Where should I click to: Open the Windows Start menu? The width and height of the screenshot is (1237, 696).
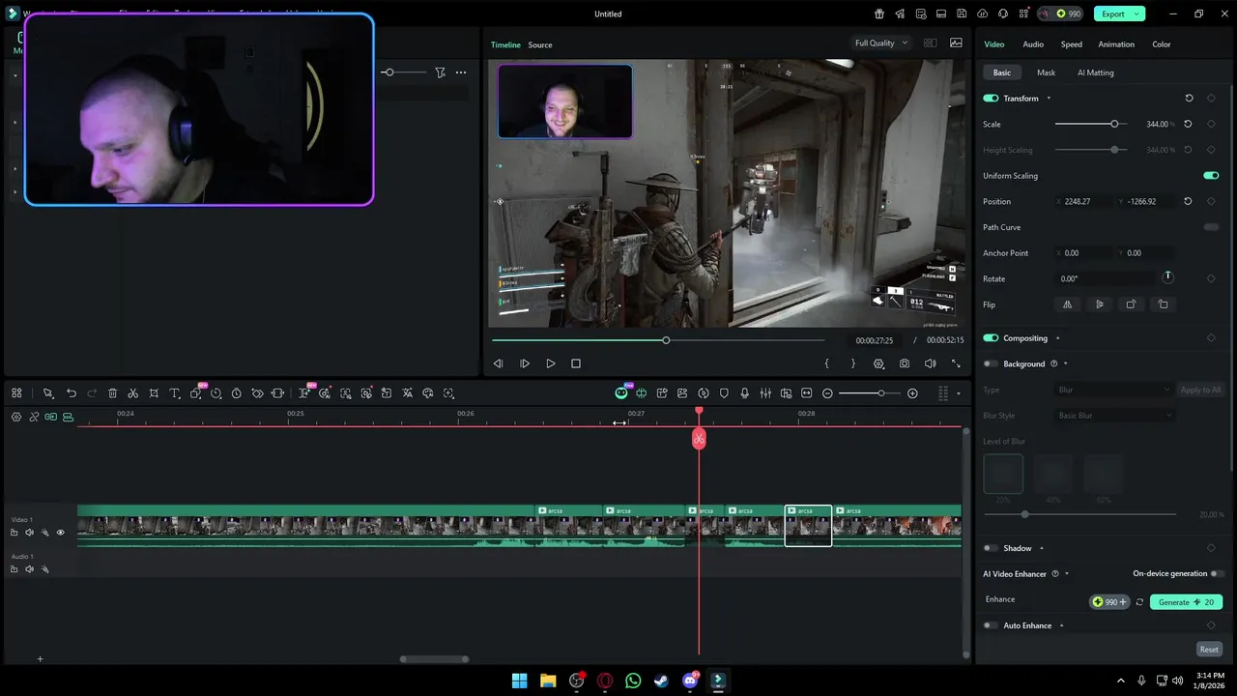pos(519,681)
